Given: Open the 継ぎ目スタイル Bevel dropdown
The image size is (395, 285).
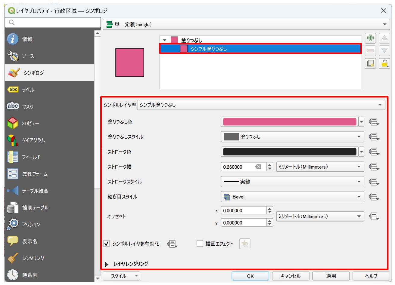Looking at the screenshot, I should pyautogui.click(x=292, y=197).
